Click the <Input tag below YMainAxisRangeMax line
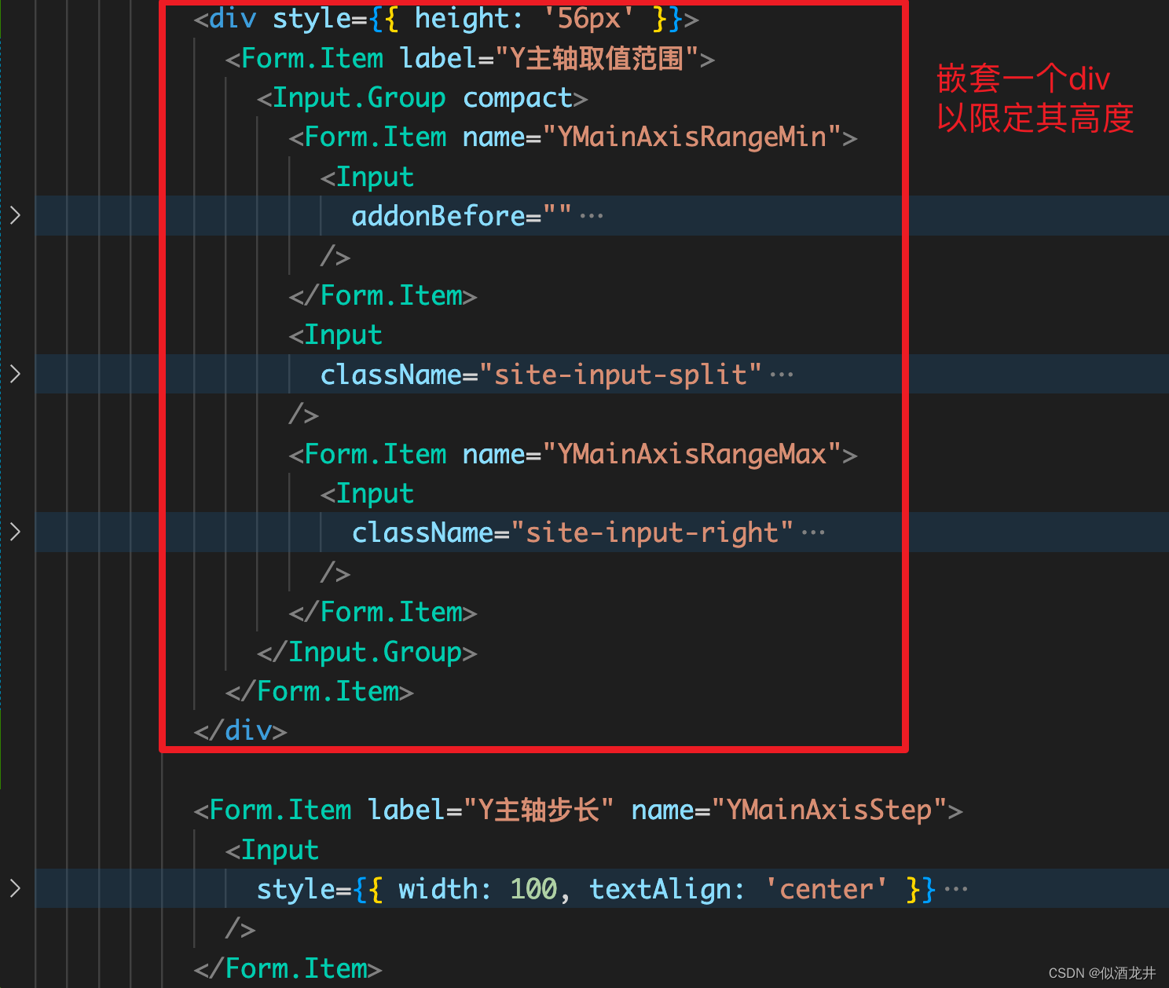Viewport: 1169px width, 988px height. pyautogui.click(x=367, y=493)
